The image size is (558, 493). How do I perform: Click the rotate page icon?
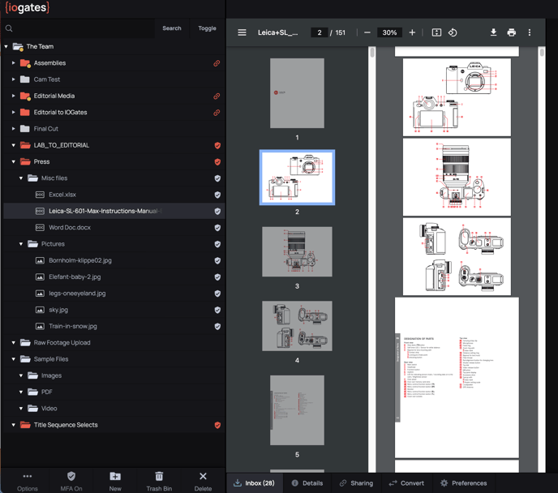(453, 32)
